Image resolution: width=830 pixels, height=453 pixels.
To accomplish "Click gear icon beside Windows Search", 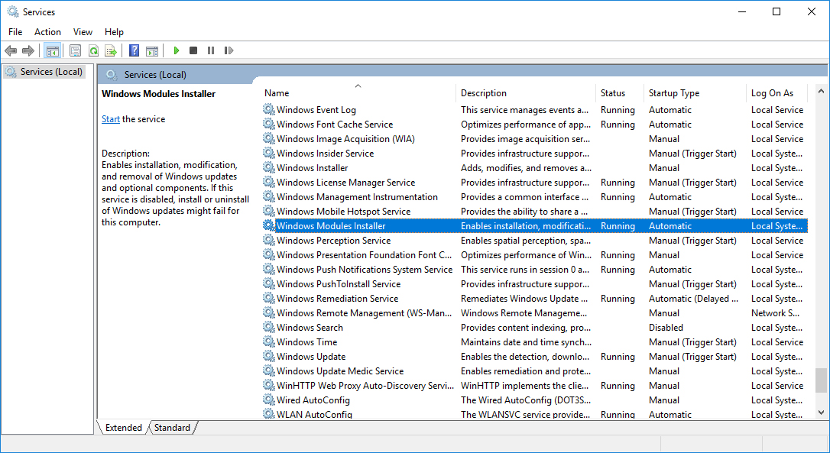I will coord(269,328).
